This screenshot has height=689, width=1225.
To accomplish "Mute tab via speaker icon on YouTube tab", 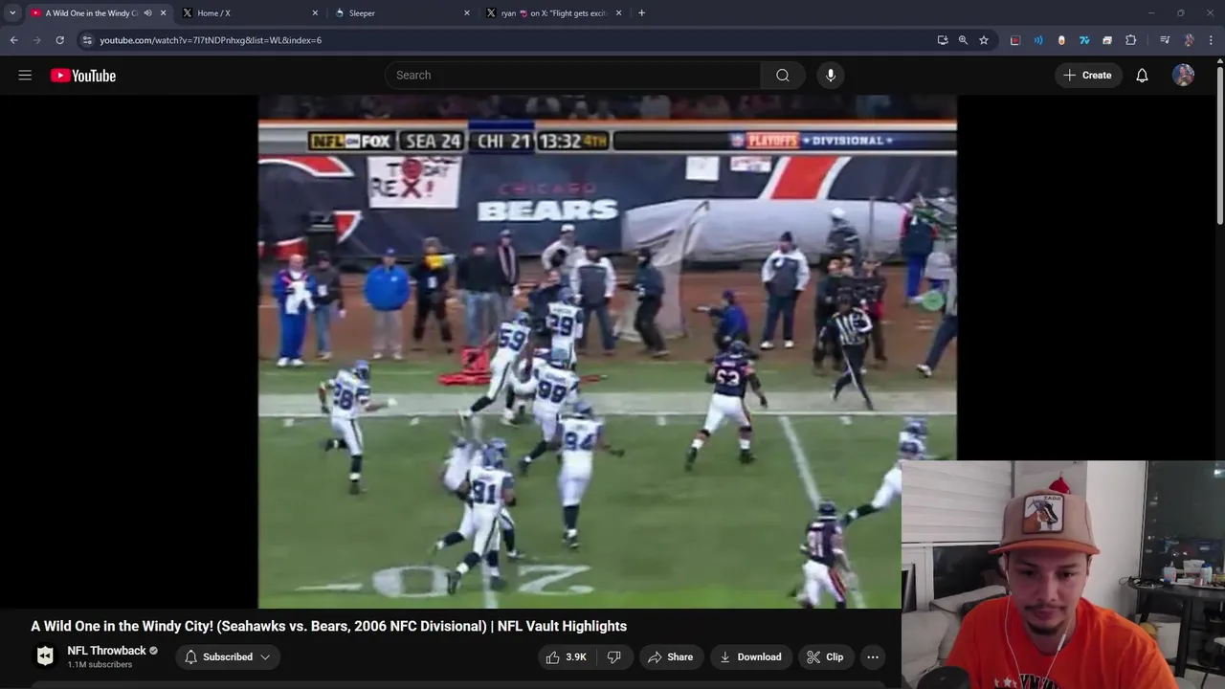I will point(147,13).
